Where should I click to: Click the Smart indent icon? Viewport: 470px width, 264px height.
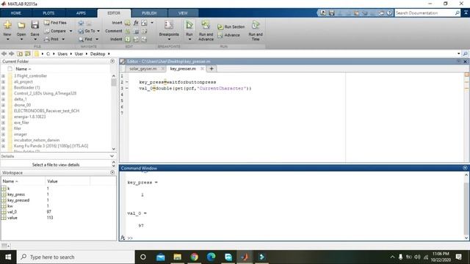pos(128,39)
